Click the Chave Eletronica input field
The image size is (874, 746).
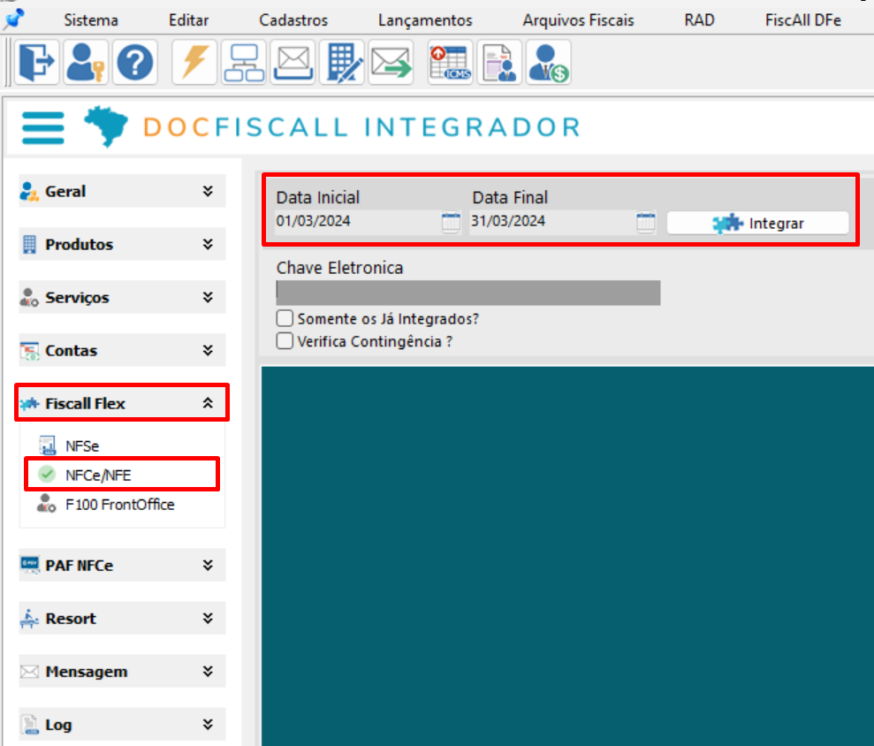468,293
